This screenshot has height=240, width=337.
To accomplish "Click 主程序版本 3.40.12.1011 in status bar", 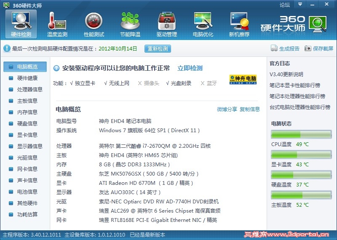I will (32, 235).
